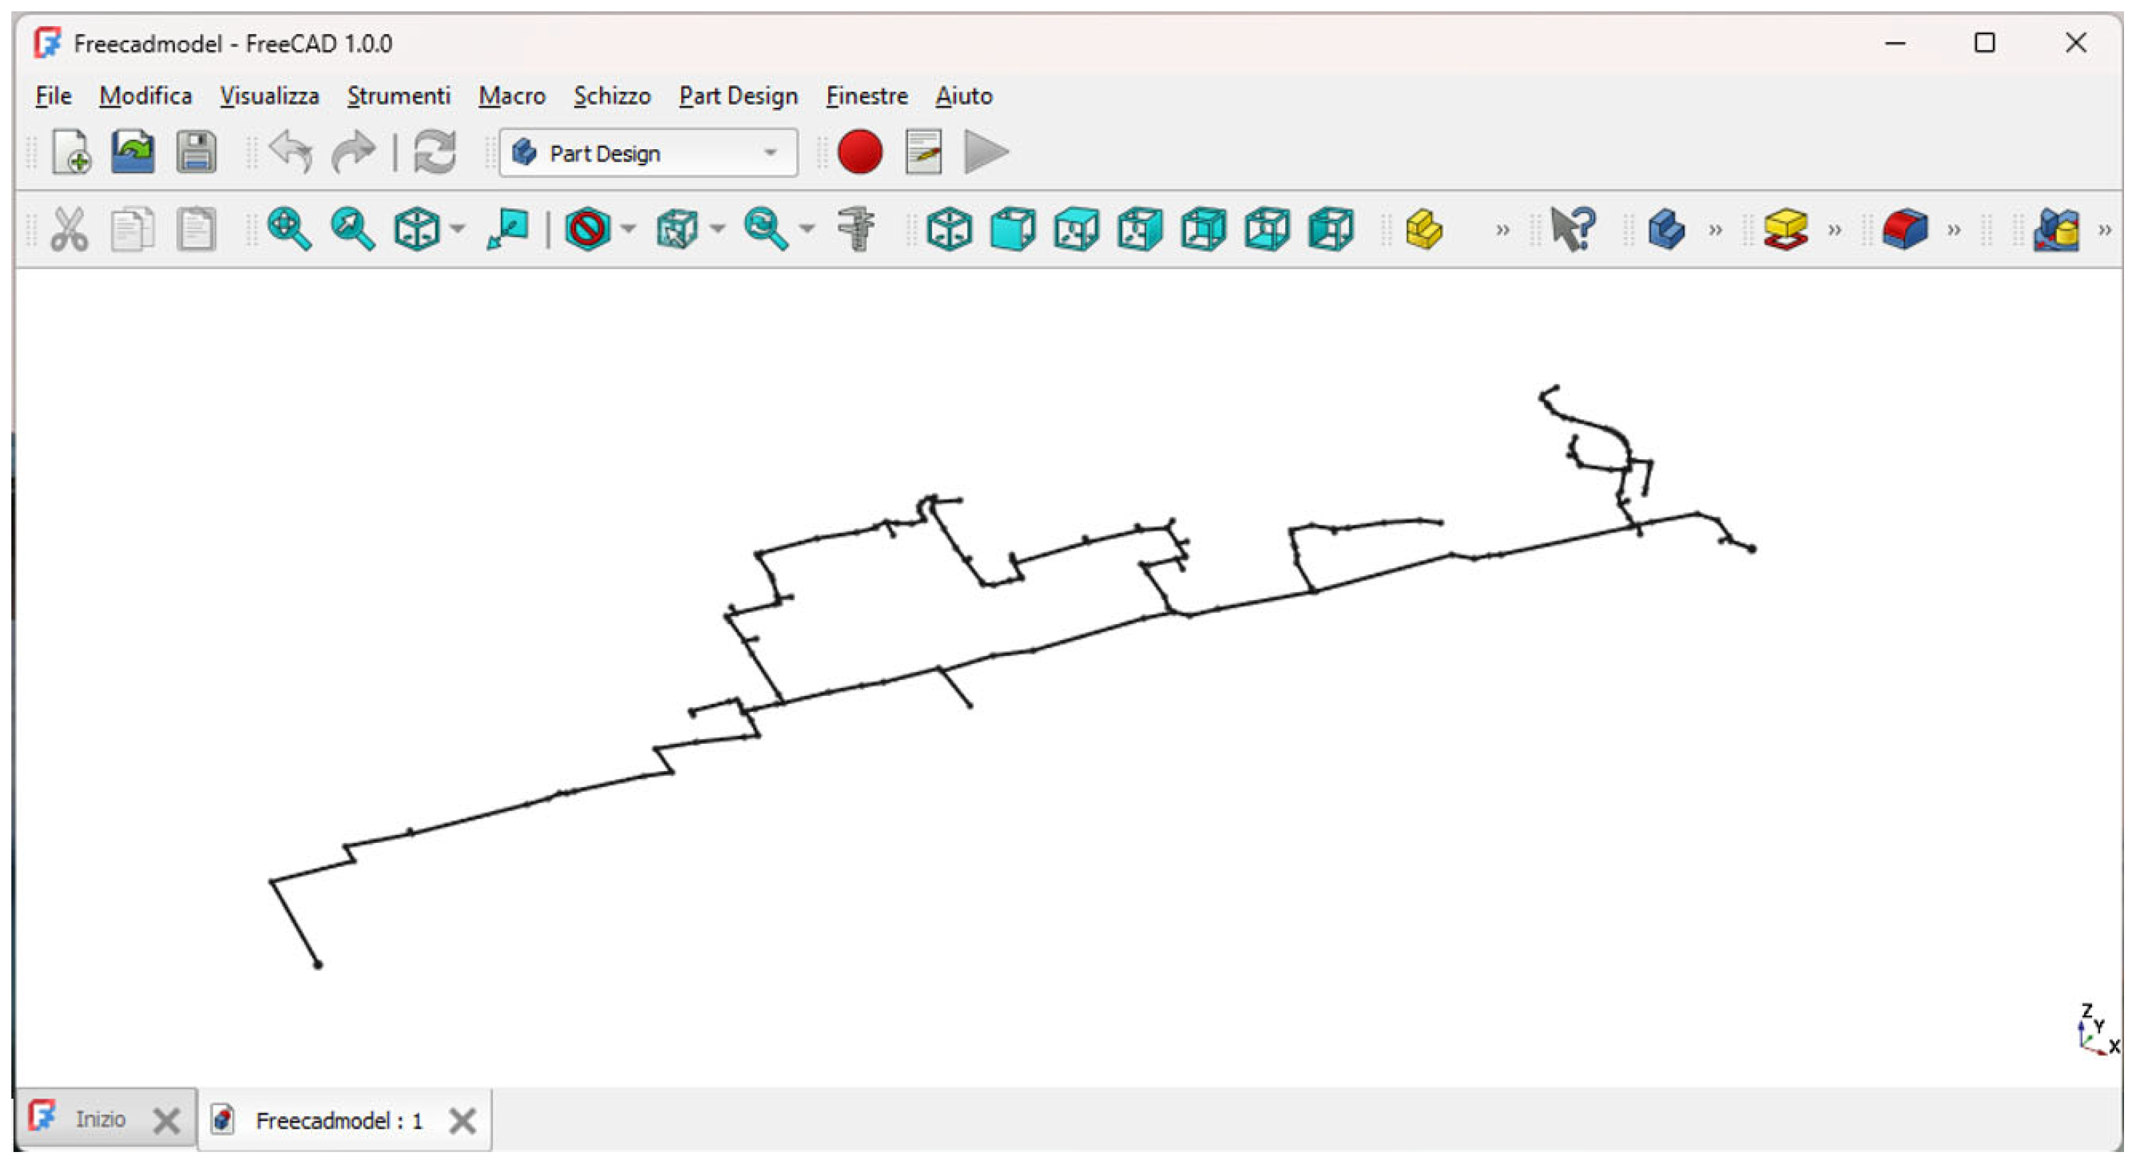Click the Measure caliper tool icon

[x=856, y=229]
